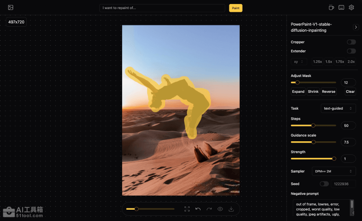Collapse the side panel with chevron
Viewport: 362px width, 221px height.
click(356, 27)
